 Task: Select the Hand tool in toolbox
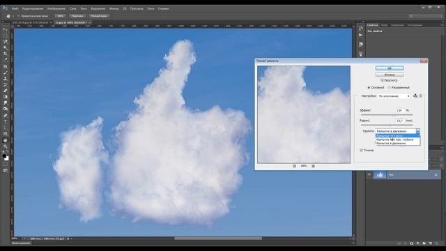pyautogui.click(x=5, y=140)
